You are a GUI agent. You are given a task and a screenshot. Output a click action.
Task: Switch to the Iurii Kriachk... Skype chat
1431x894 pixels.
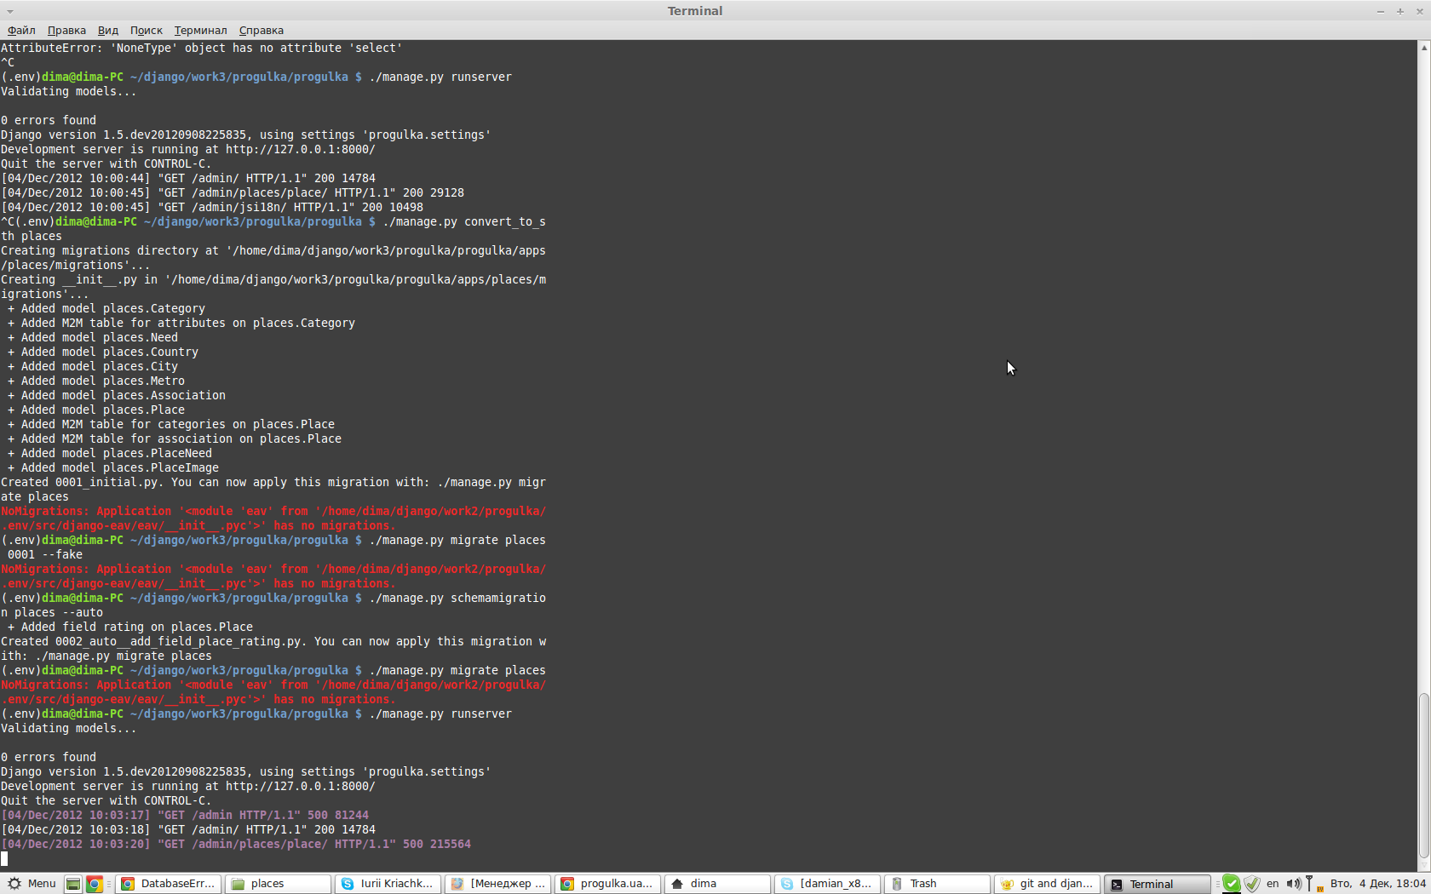tap(388, 884)
